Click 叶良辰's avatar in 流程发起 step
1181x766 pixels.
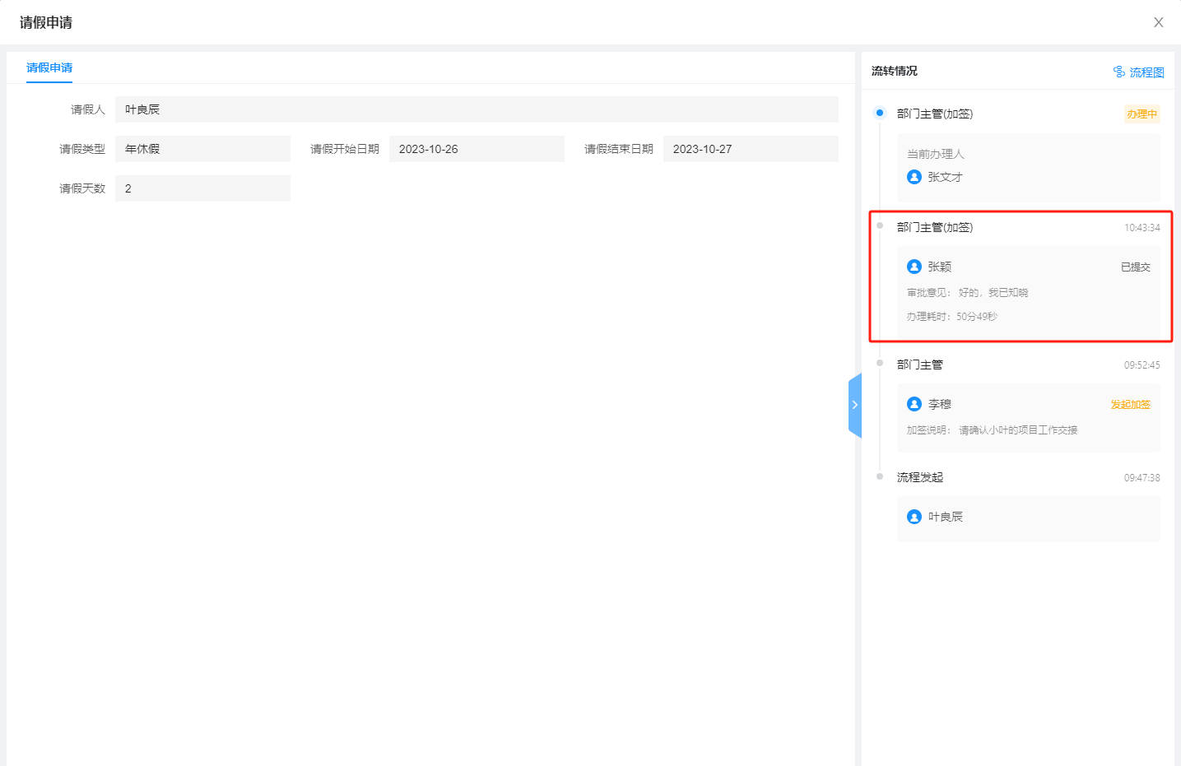pos(914,517)
